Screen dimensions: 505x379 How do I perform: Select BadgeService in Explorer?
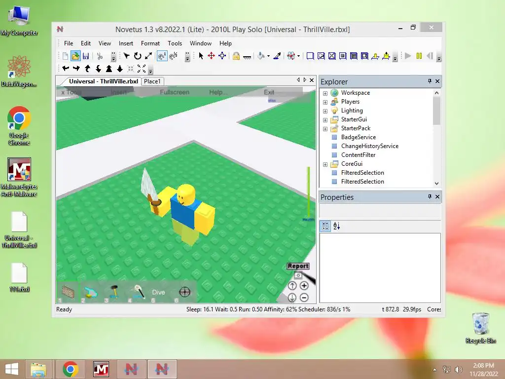(358, 137)
